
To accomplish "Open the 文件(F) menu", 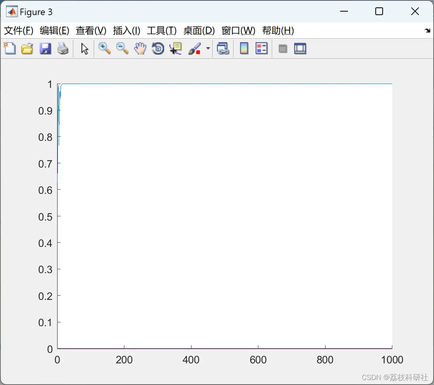I will [19, 31].
